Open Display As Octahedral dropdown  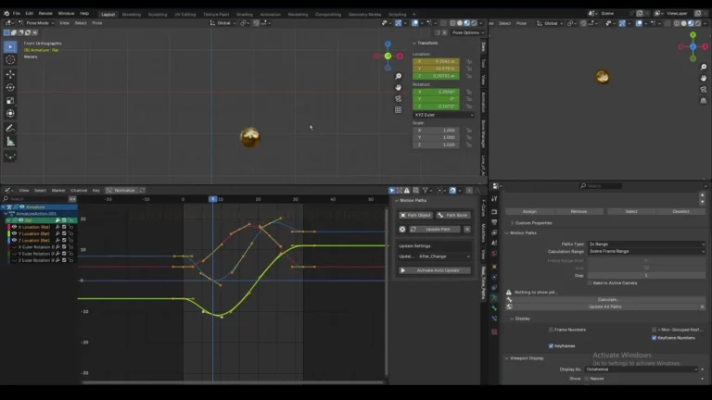[642, 369]
